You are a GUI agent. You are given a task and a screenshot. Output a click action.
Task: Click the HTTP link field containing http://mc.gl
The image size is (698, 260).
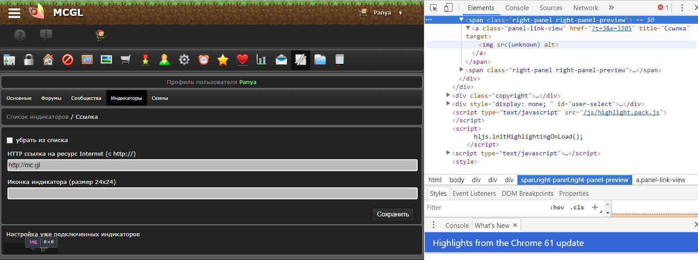(x=212, y=165)
